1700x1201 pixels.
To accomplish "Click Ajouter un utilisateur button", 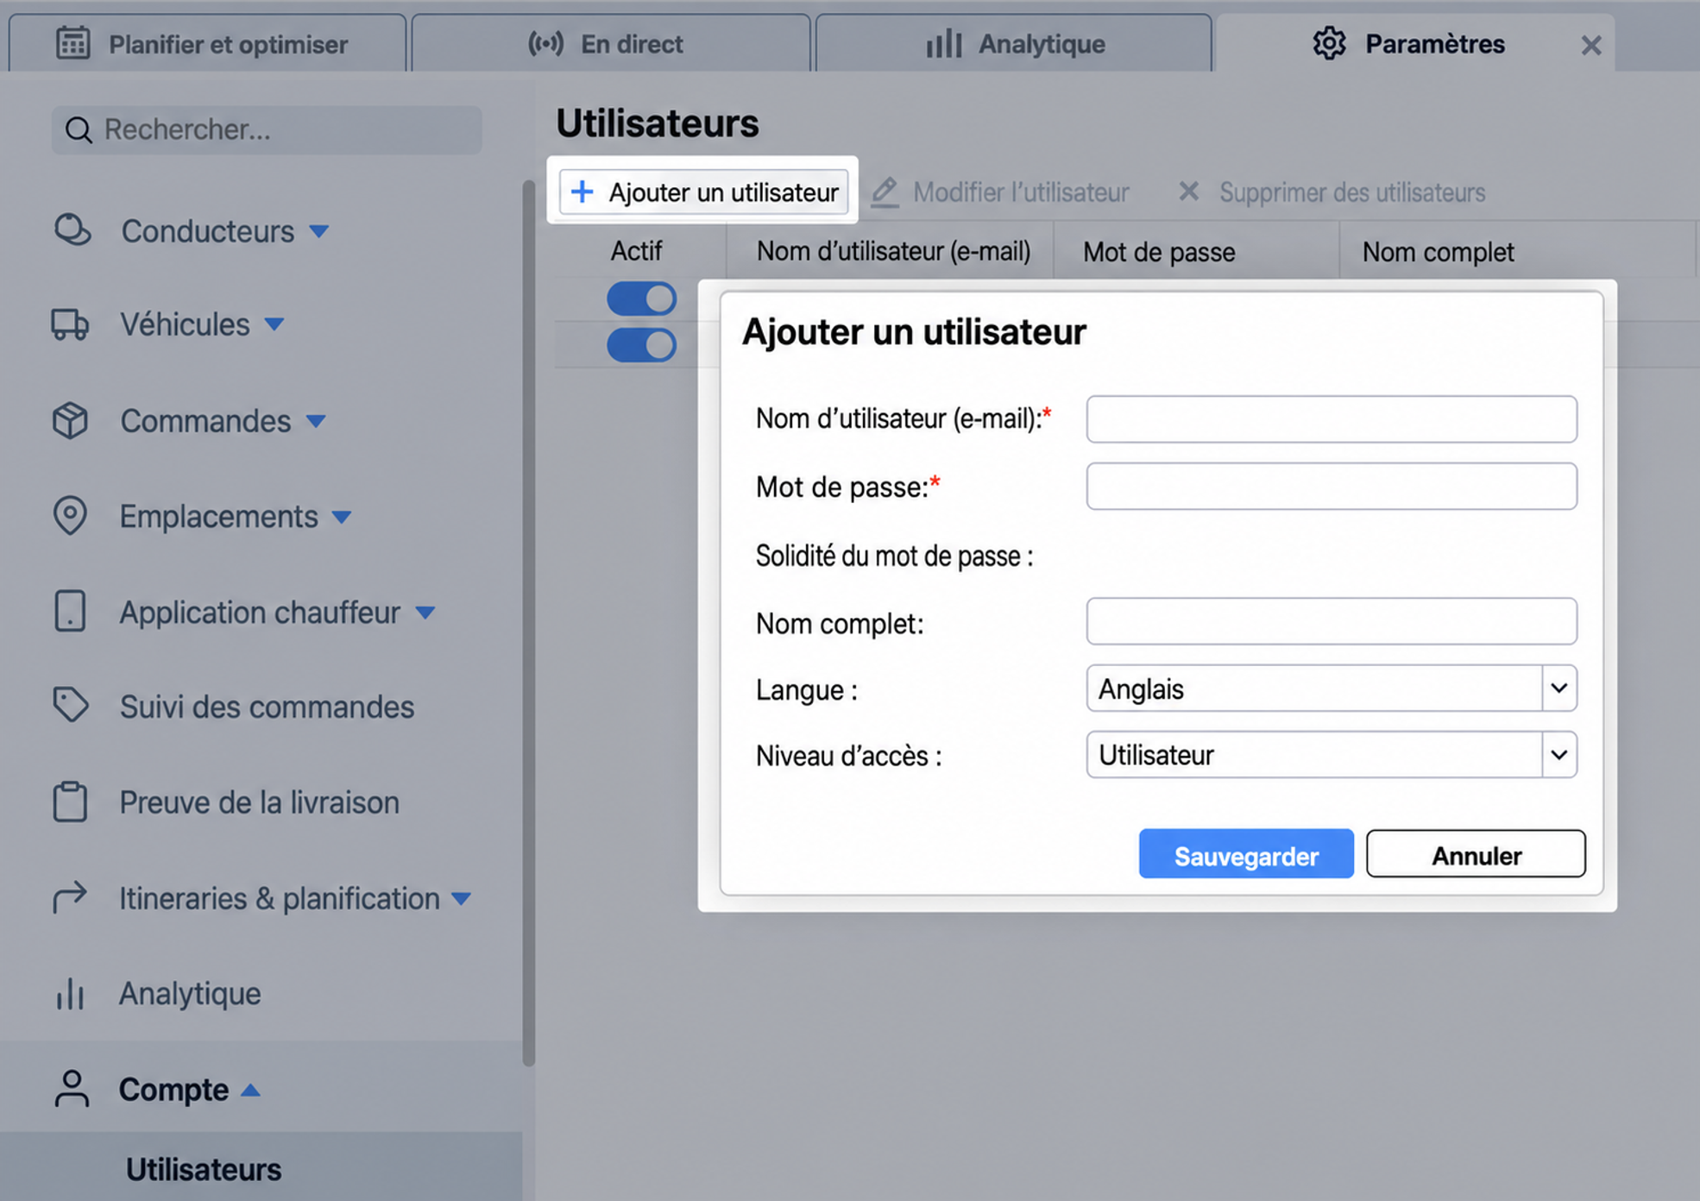I will pos(704,192).
